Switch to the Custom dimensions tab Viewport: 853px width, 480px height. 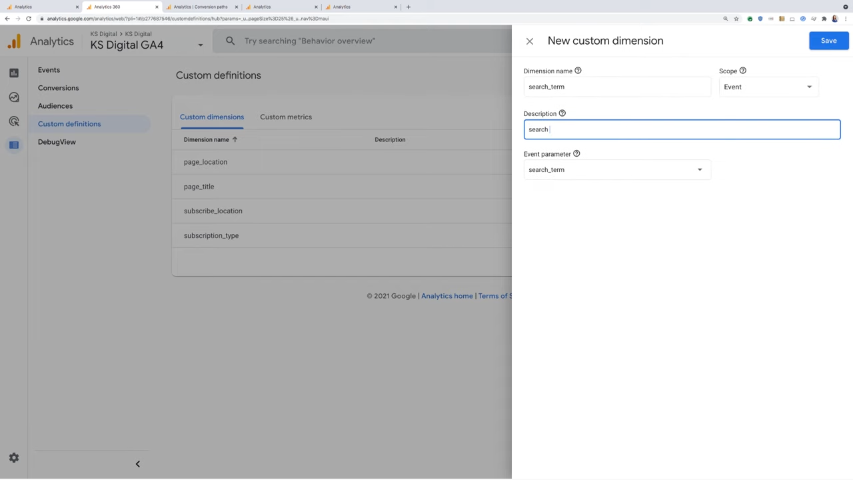point(212,117)
